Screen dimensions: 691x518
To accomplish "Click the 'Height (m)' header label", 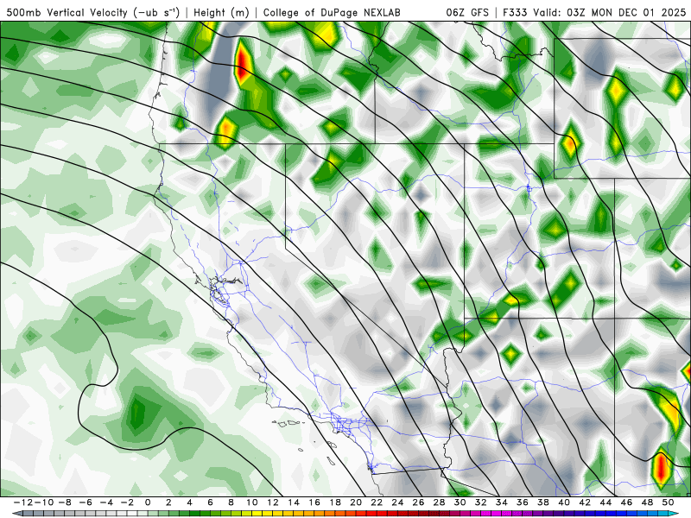I will 221,13.
